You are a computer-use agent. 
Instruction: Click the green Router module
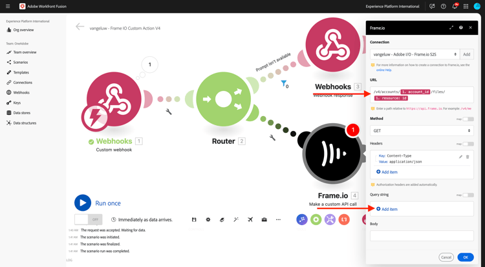(x=223, y=99)
